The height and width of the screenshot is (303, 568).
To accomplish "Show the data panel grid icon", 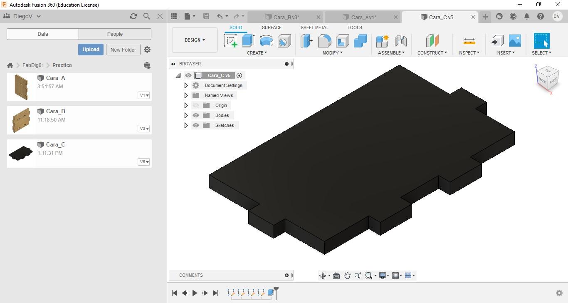I will [174, 16].
